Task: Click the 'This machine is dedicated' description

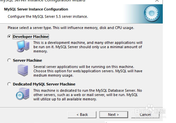Action: [88, 95]
